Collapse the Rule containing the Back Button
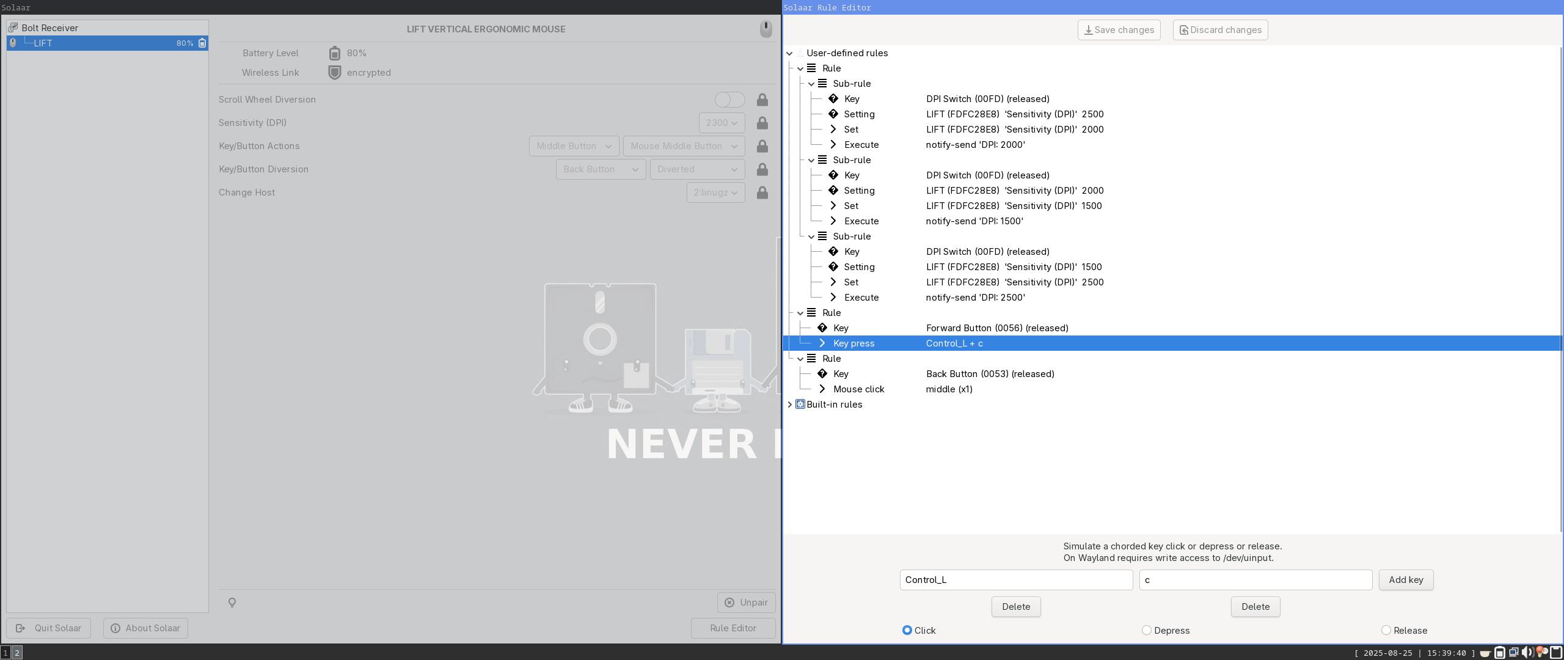Viewport: 1564px width, 660px height. tap(800, 359)
